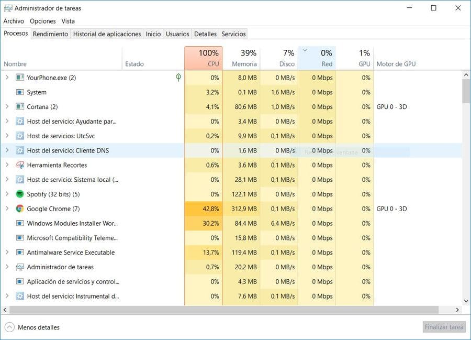Click the Spotify process icon
The width and height of the screenshot is (471, 340).
[x=20, y=194]
